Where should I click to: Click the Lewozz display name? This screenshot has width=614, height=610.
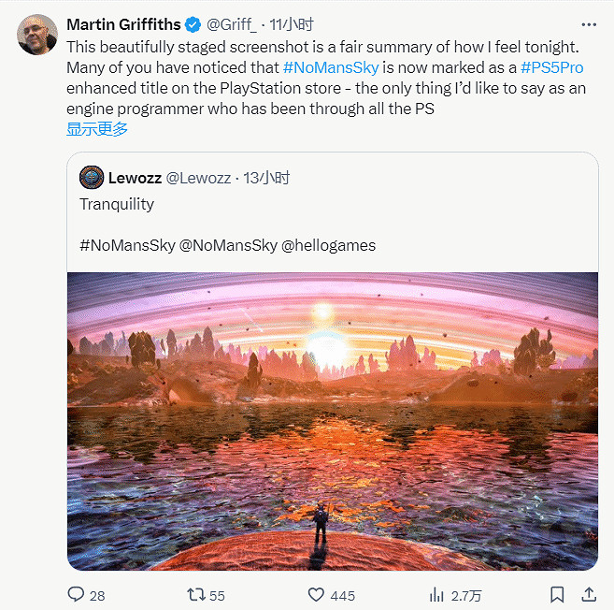pyautogui.click(x=135, y=178)
